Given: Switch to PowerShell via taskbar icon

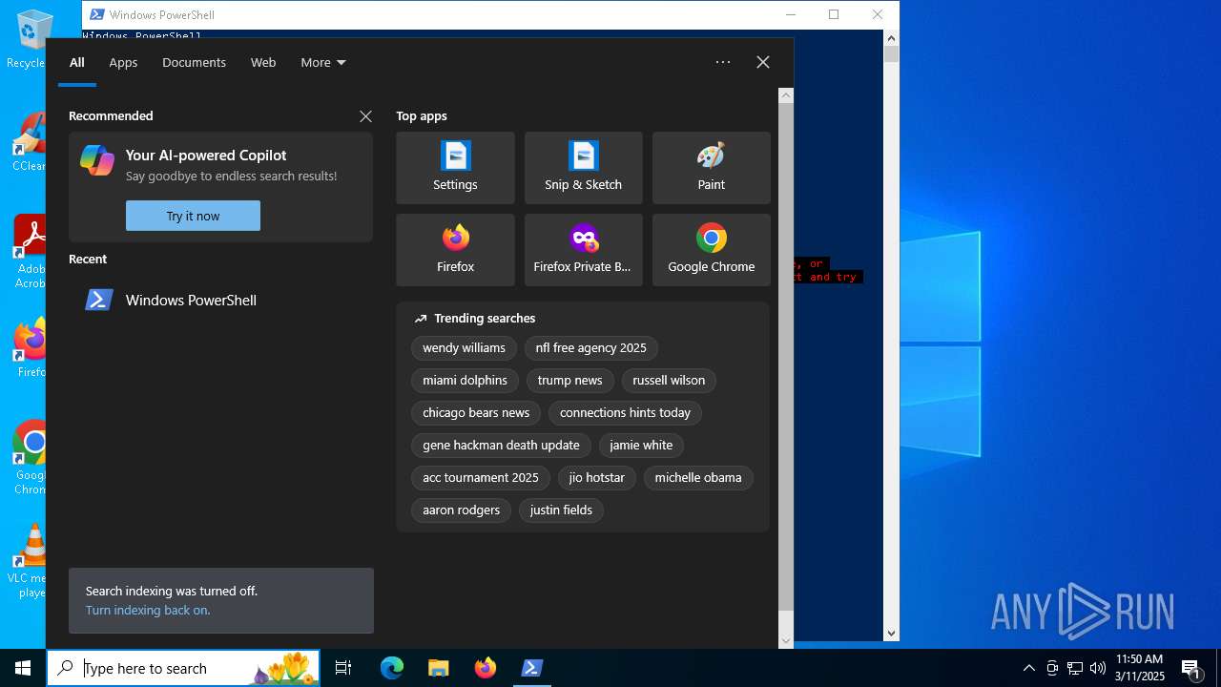Looking at the screenshot, I should click(x=532, y=668).
